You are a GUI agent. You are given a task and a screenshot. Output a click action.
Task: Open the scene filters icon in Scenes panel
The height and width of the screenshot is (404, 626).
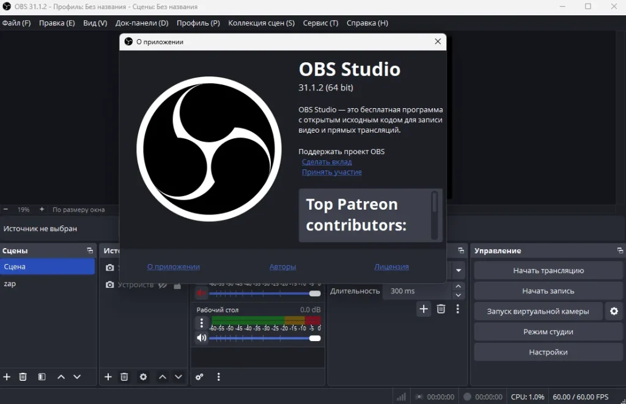(42, 377)
